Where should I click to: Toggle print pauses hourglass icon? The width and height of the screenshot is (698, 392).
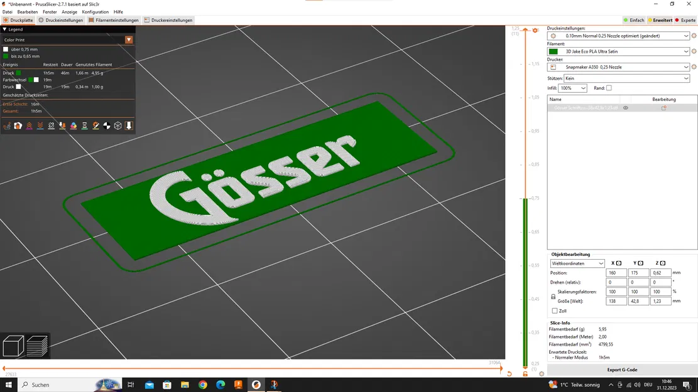[x=85, y=126]
